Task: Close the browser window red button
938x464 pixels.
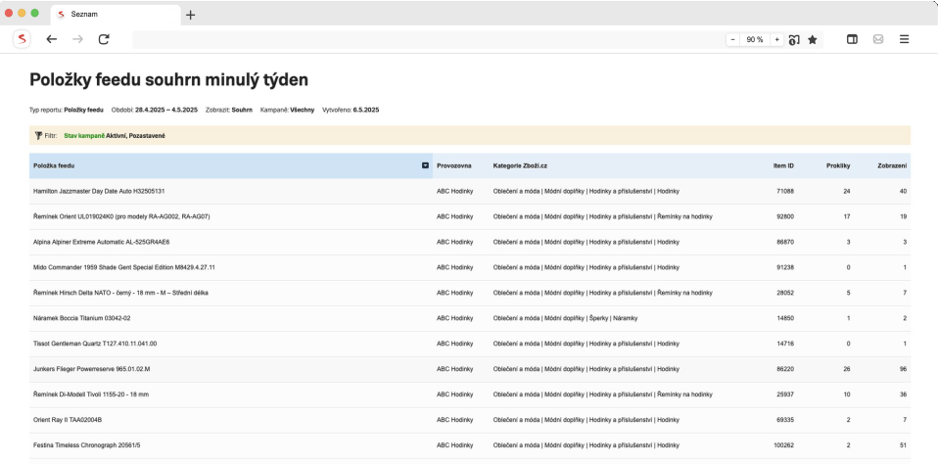Action: (9, 13)
